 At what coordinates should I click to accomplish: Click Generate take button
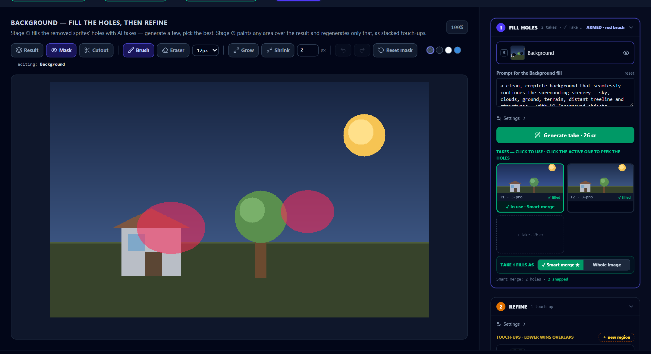click(x=565, y=135)
